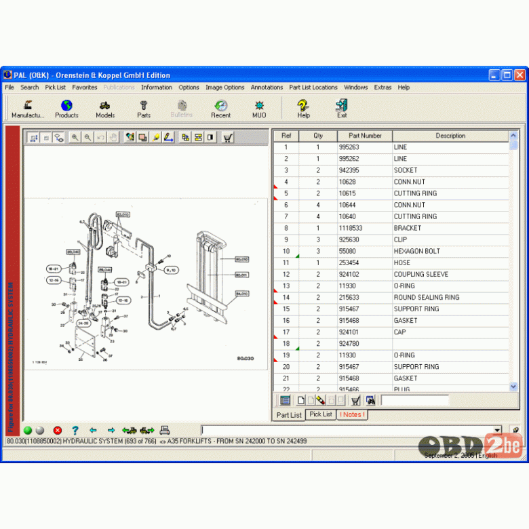Image resolution: width=529 pixels, height=529 pixels.
Task: Select the ROUND SEALING RING row
Action: (x=391, y=298)
